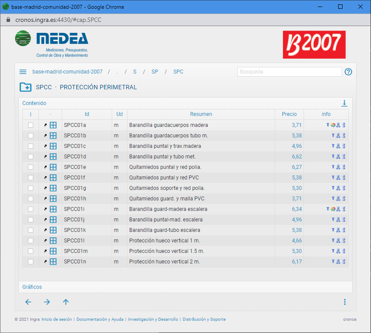
Task: Expand the Gráficos section
Action: (32, 287)
